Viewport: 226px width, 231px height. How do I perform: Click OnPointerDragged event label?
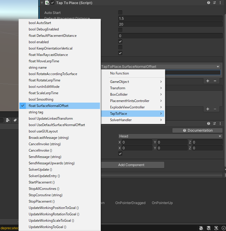[x=130, y=203]
